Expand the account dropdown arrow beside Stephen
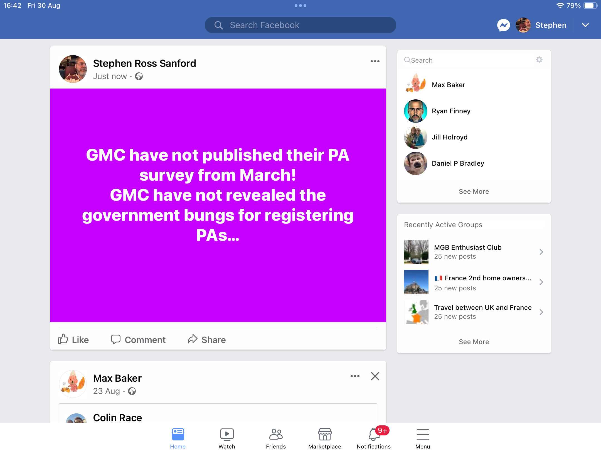The width and height of the screenshot is (601, 451). (585, 25)
